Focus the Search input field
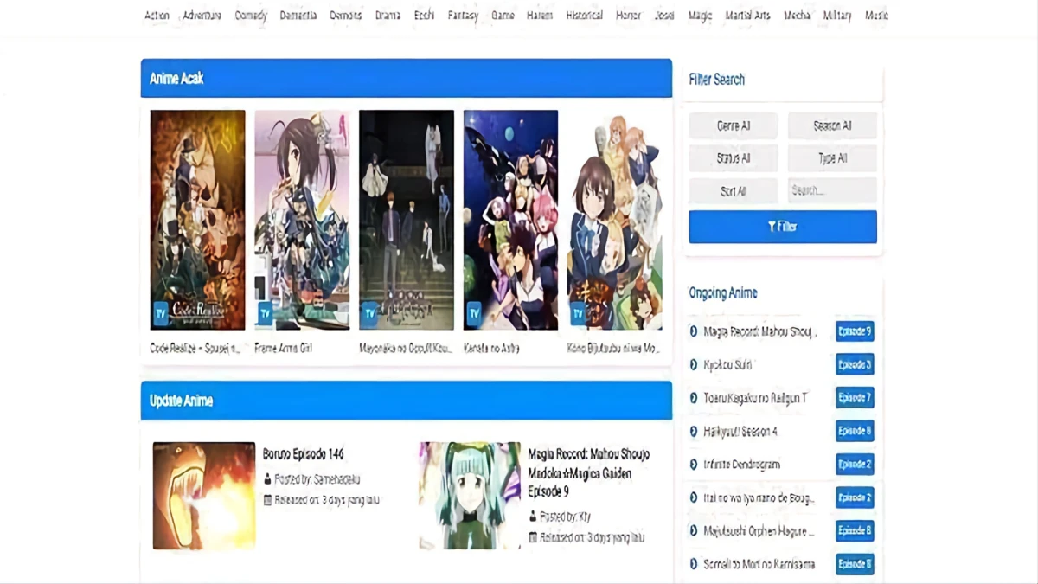This screenshot has height=584, width=1038. (832, 191)
